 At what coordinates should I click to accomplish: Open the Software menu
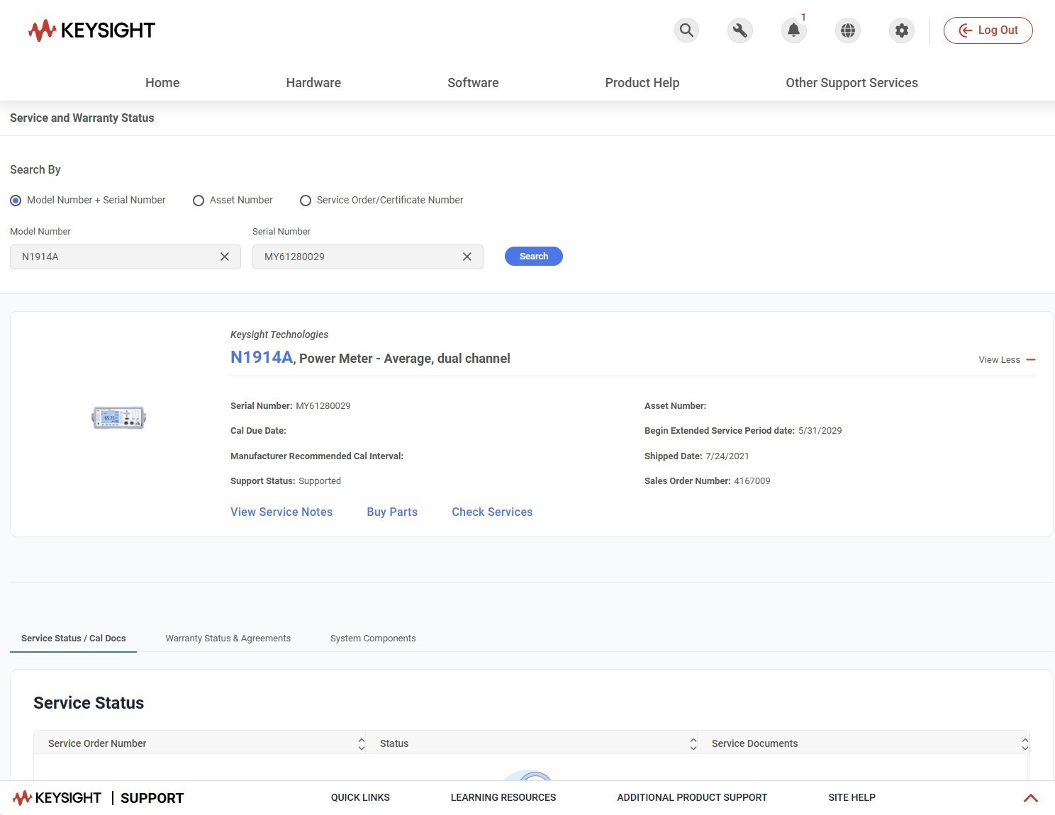click(473, 83)
